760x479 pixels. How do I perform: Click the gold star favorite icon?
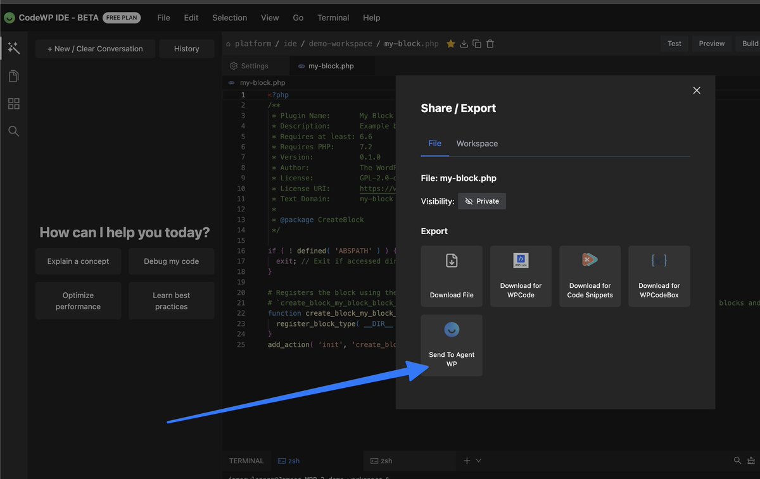click(450, 44)
